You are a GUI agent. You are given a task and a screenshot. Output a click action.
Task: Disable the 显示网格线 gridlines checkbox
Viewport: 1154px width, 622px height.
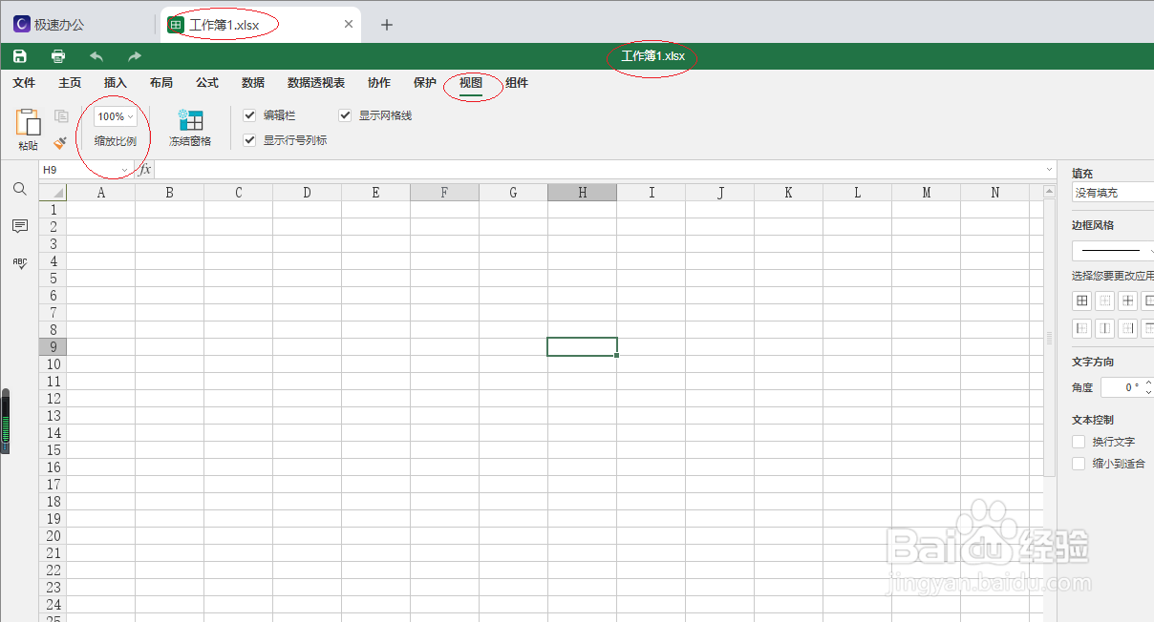(x=344, y=115)
